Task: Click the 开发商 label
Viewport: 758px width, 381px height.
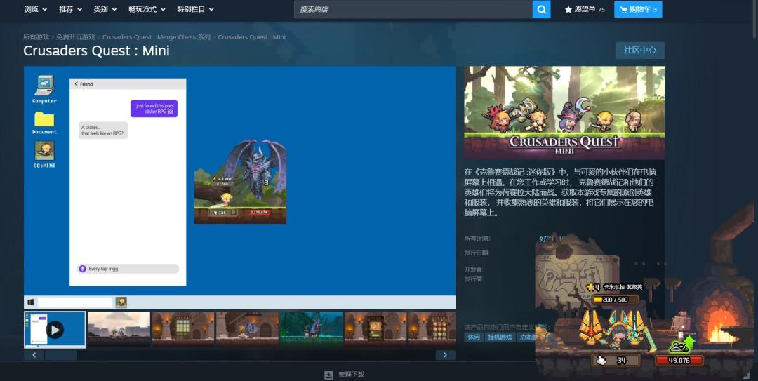Action: [473, 269]
